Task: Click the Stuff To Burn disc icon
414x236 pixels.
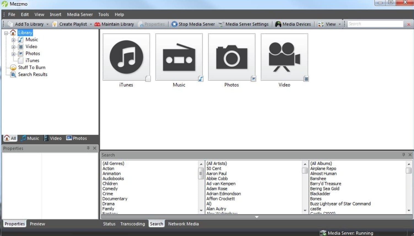Action: 13,67
